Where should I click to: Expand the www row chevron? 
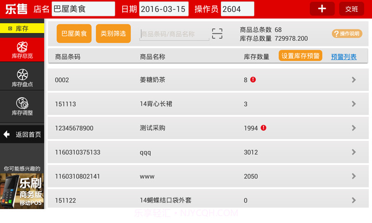coord(354,176)
